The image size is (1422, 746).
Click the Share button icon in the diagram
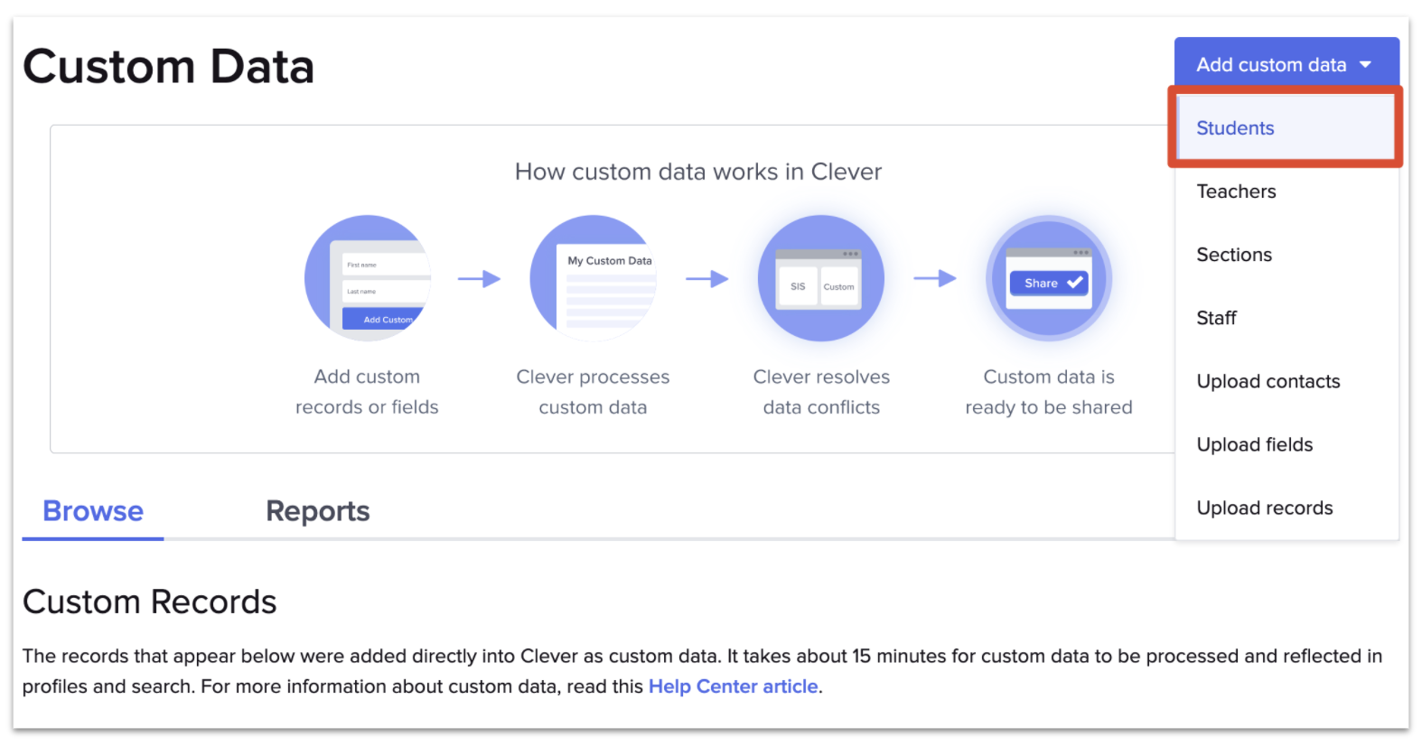[x=1047, y=282]
